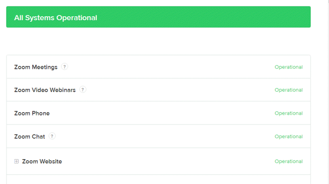This screenshot has width=329, height=184.
Task: Click the blank middle of the Zoom Chat row
Action: point(163,137)
